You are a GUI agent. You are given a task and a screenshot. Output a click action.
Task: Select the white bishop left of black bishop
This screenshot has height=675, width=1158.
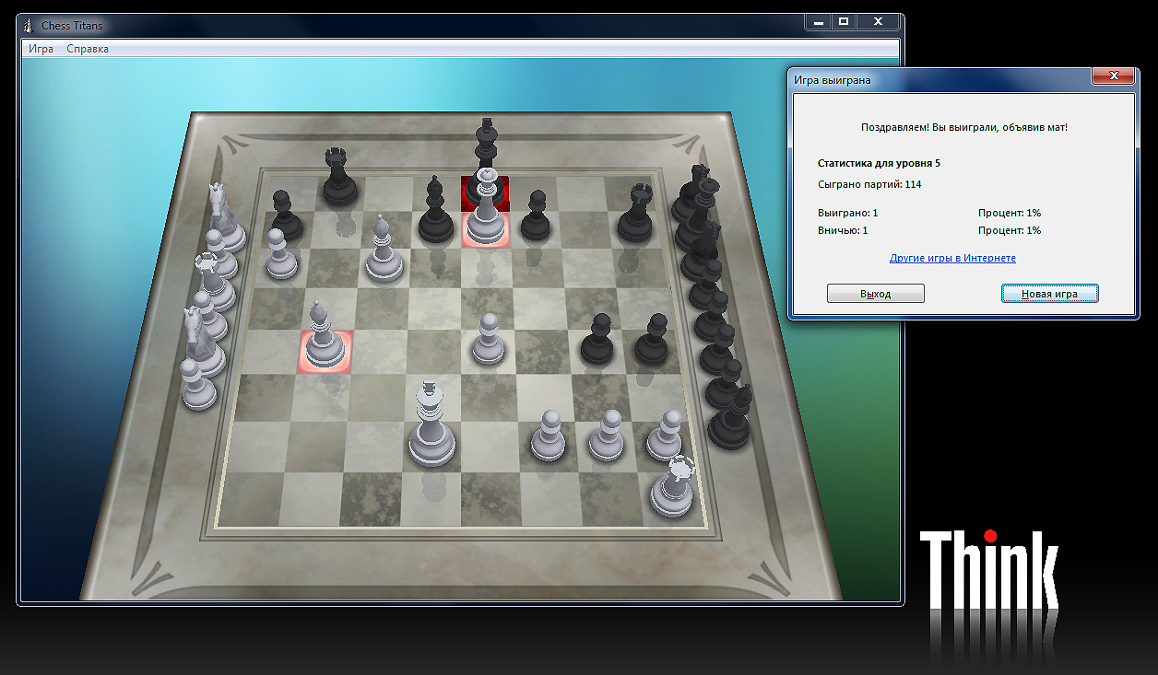[x=384, y=251]
